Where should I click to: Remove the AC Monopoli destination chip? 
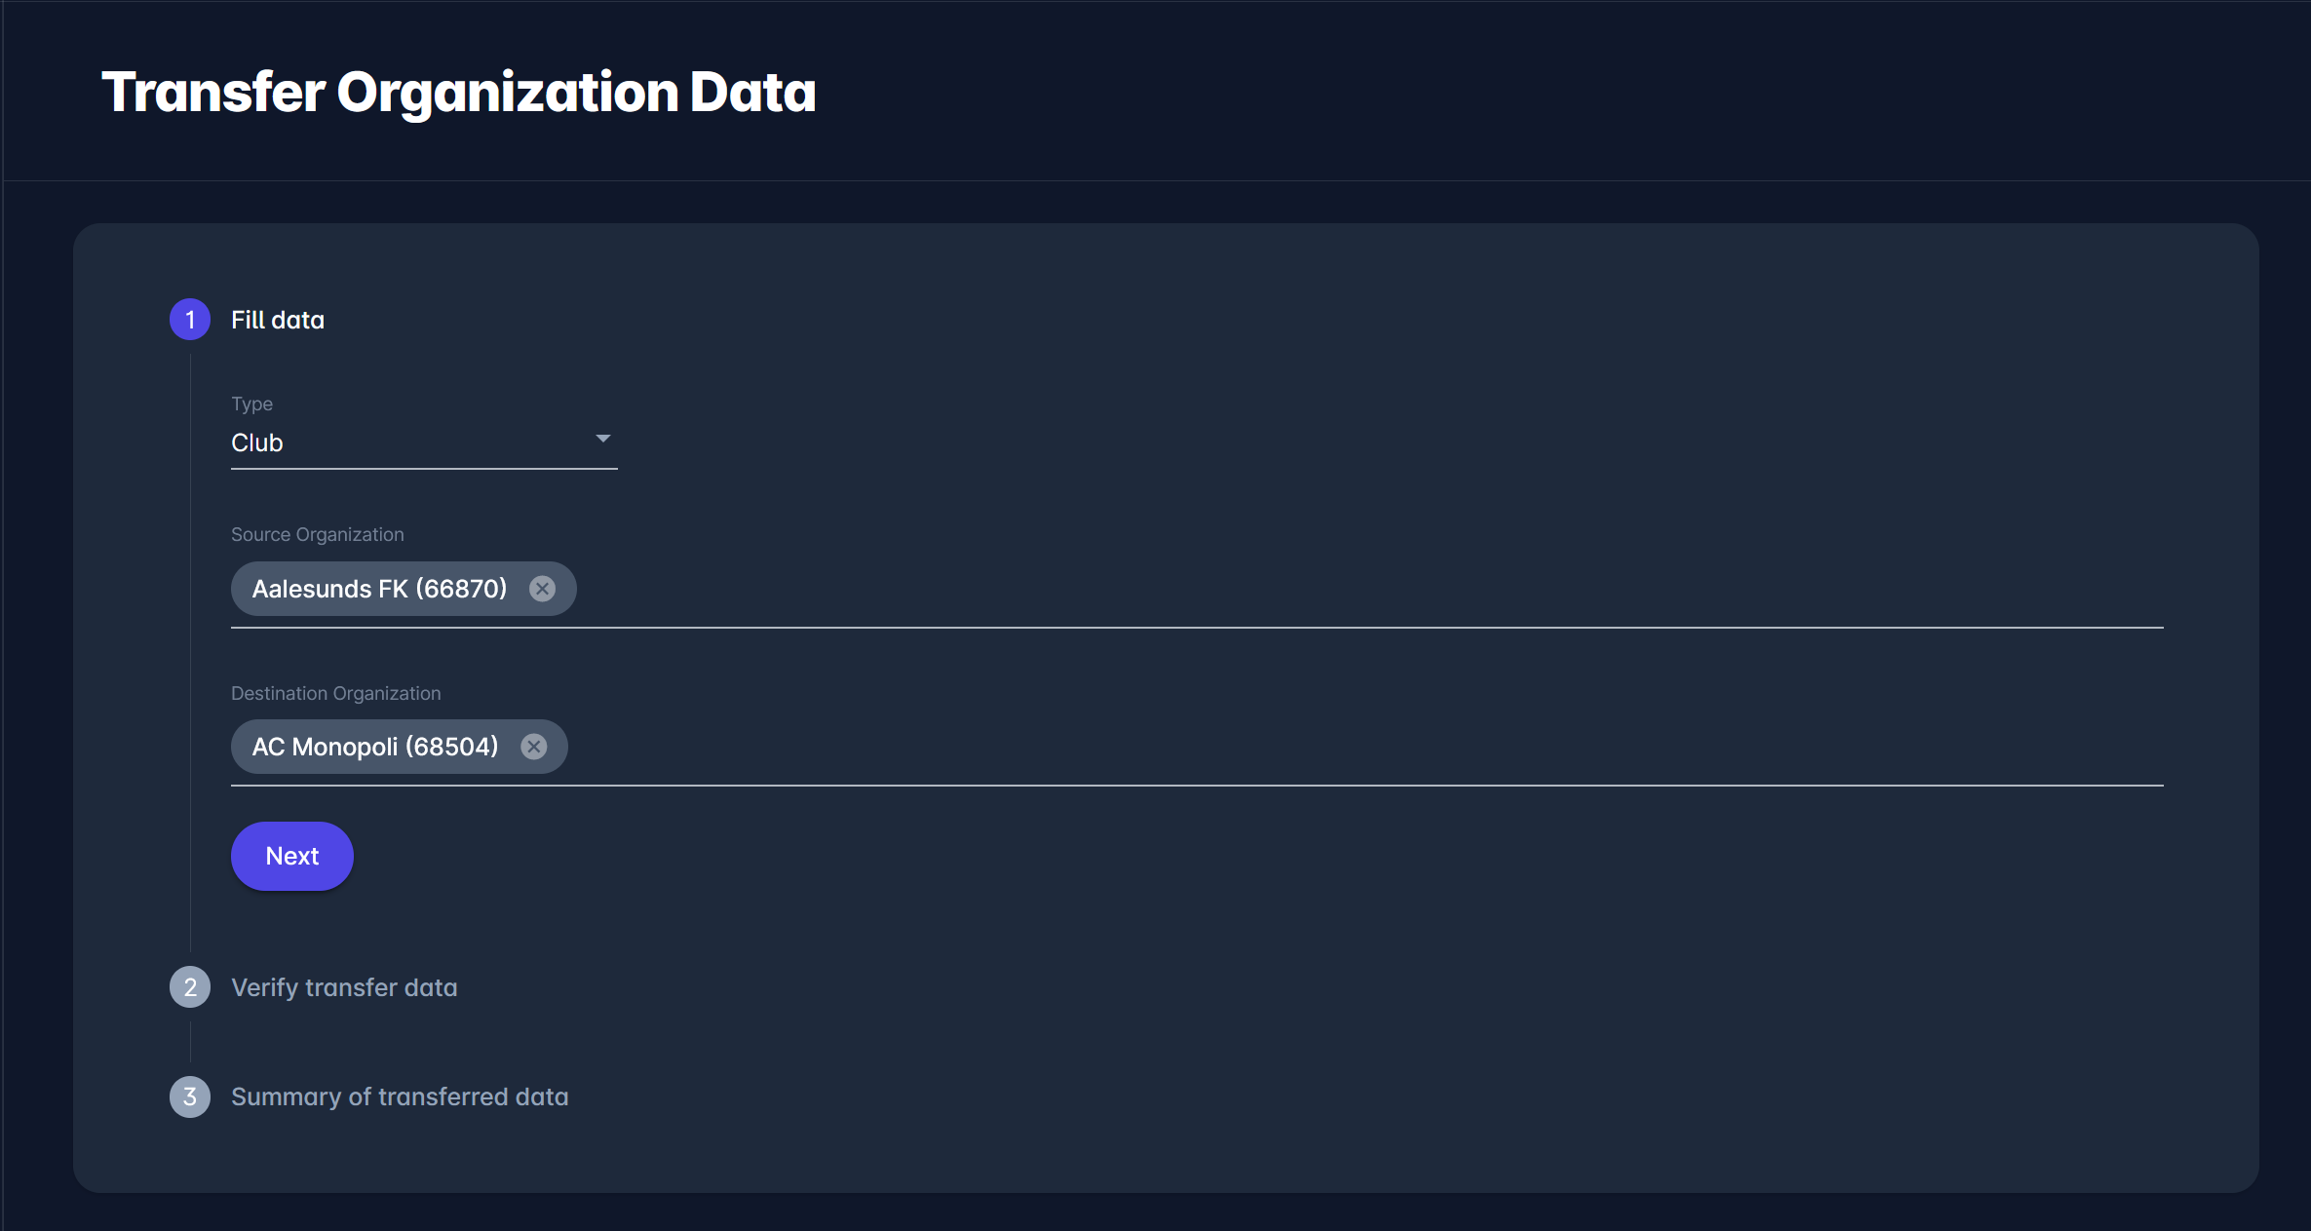533,747
